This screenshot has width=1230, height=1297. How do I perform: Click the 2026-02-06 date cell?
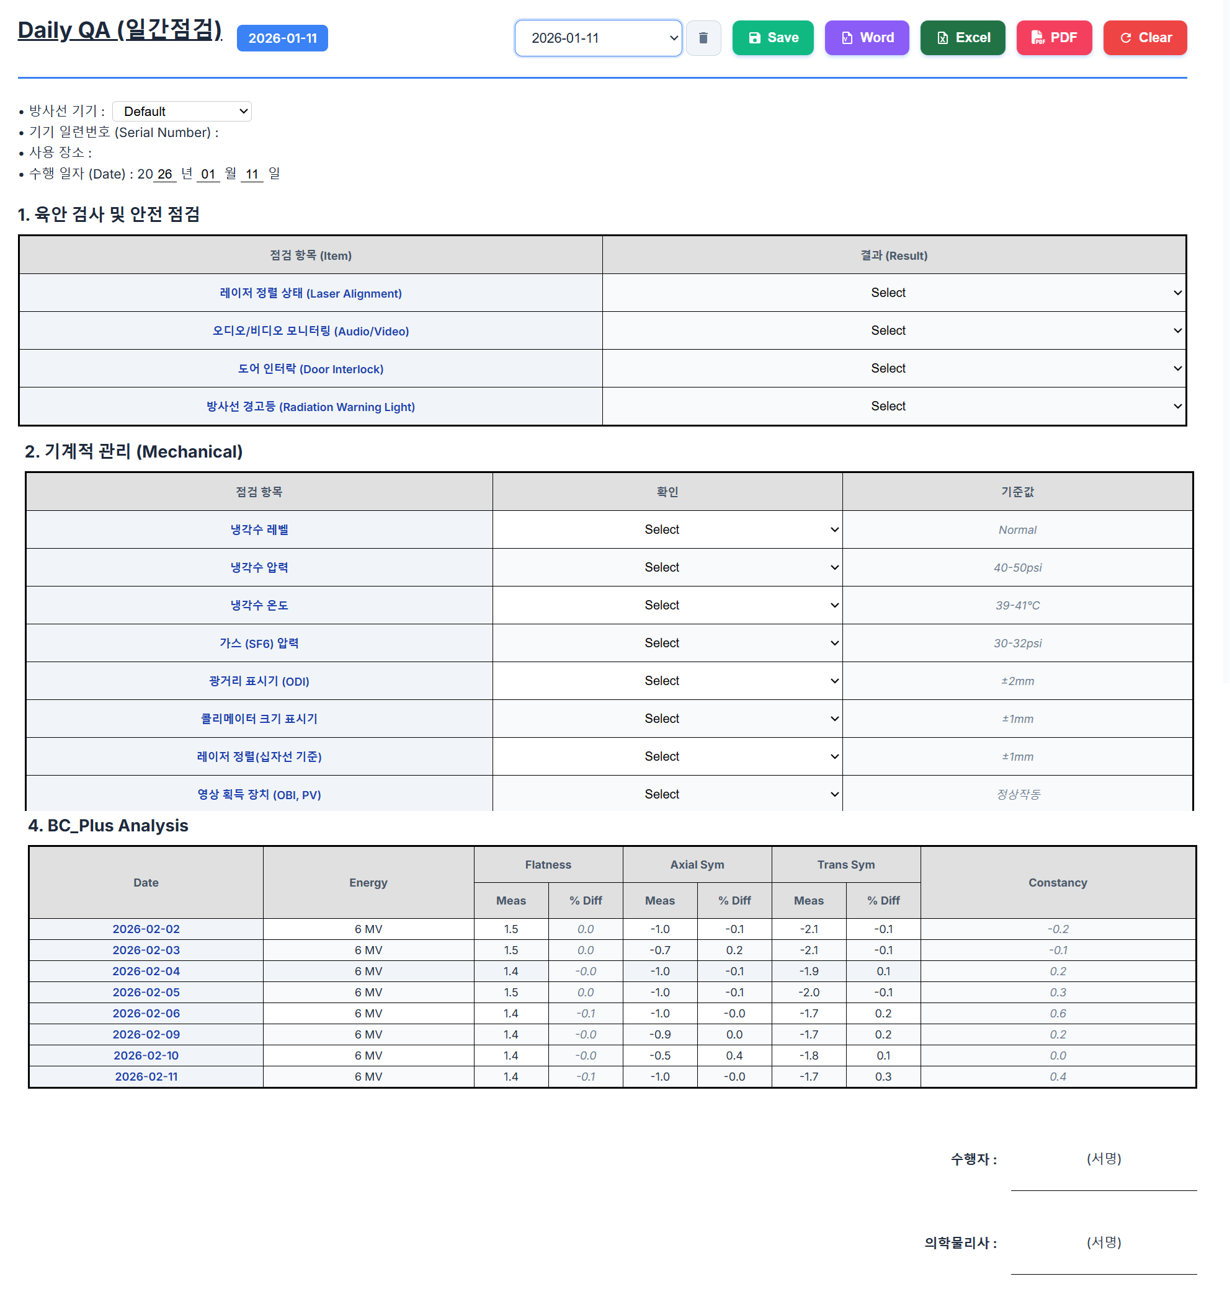coord(146,1013)
